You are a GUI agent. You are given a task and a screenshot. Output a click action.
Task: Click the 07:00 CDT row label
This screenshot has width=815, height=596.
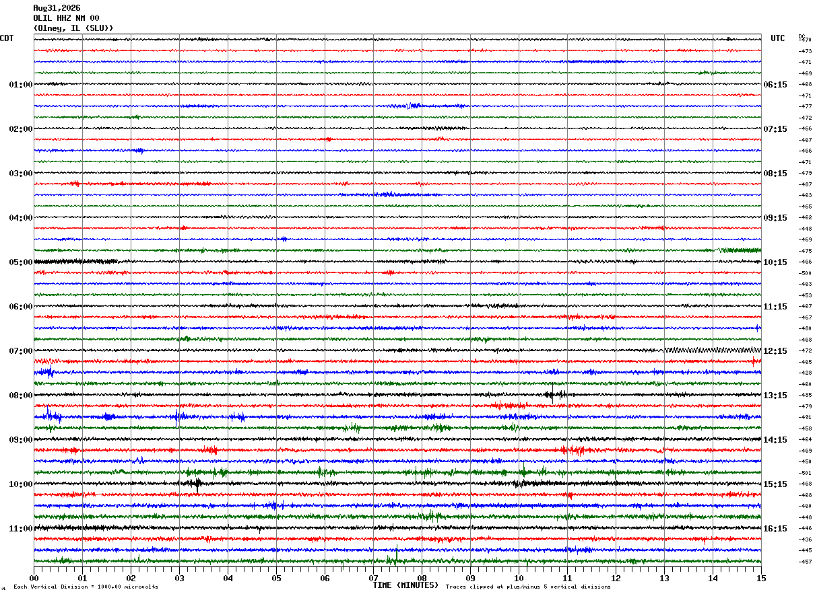point(21,351)
